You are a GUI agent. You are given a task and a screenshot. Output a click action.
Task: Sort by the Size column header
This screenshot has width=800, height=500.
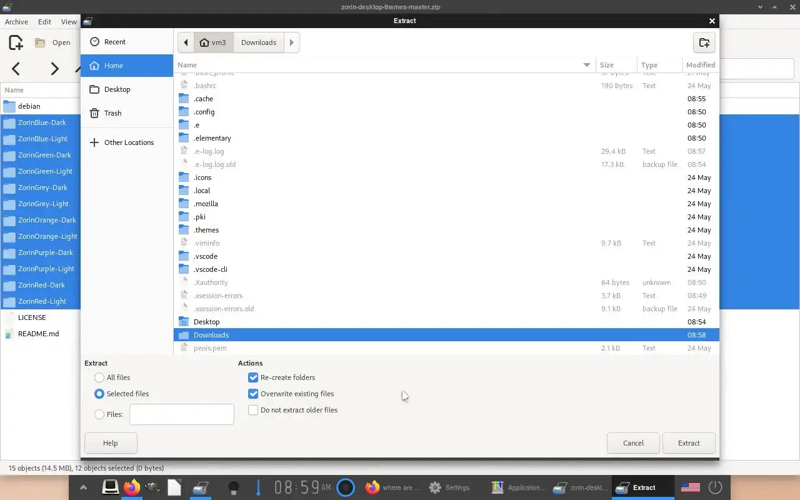(x=616, y=65)
